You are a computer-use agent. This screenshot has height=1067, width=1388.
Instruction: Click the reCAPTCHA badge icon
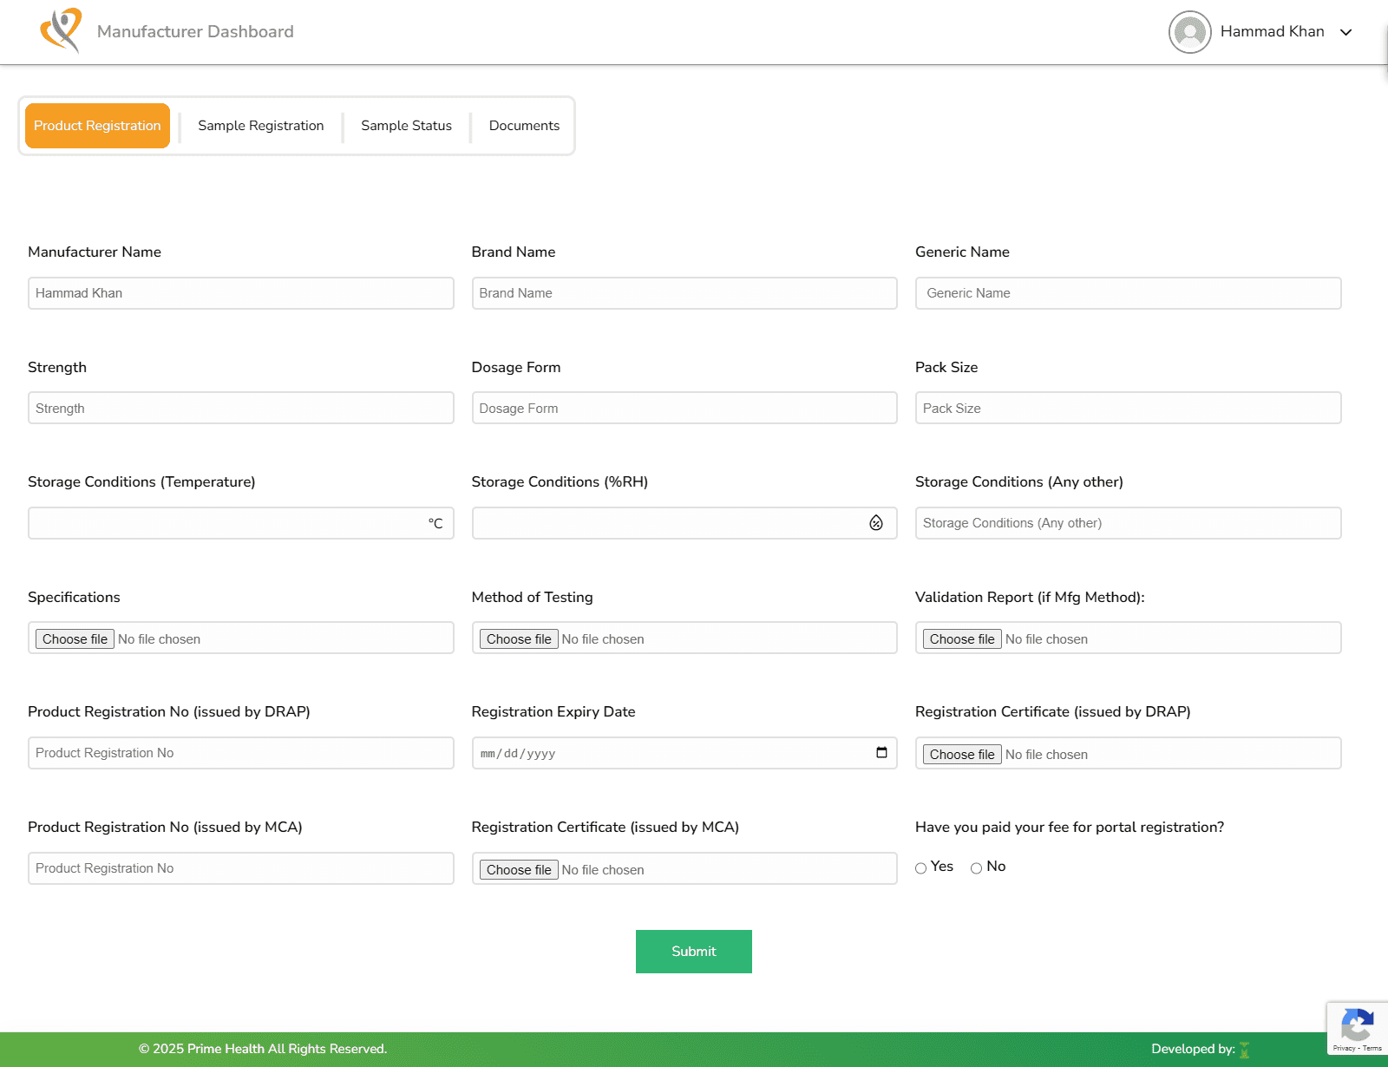coord(1357,1024)
